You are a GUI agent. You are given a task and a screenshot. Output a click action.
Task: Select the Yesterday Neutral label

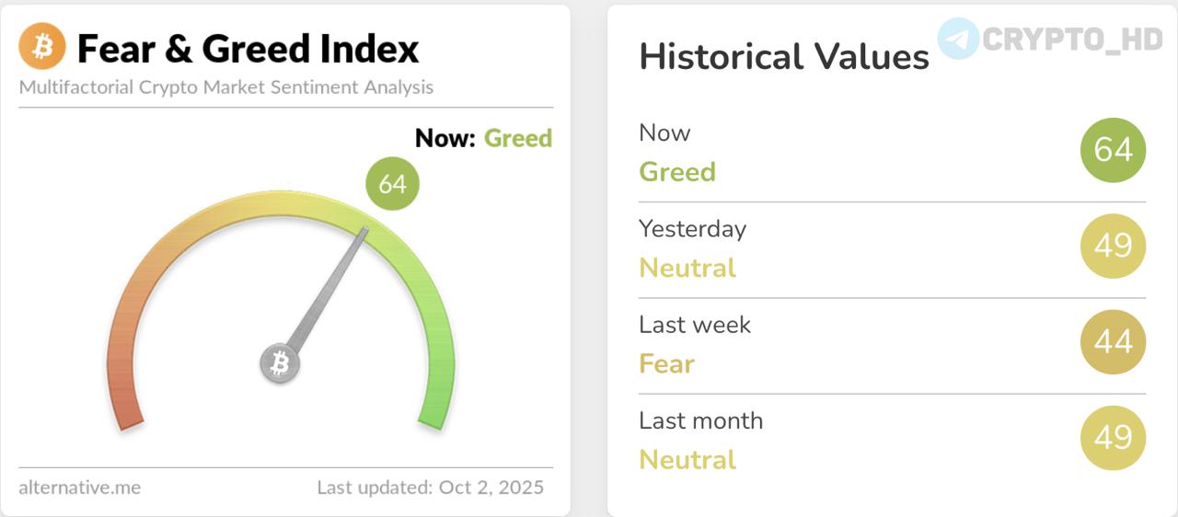point(687,268)
